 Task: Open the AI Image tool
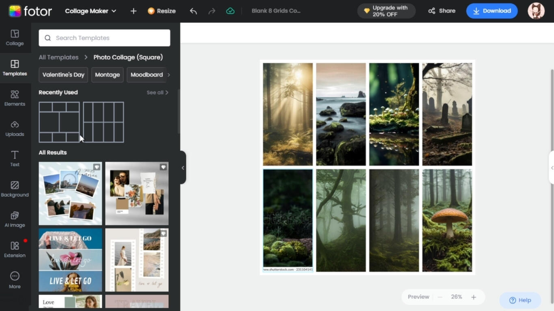pos(15,219)
